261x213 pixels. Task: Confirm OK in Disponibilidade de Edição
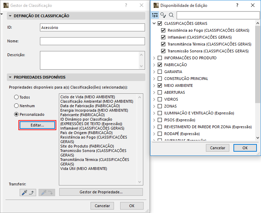click(245, 148)
